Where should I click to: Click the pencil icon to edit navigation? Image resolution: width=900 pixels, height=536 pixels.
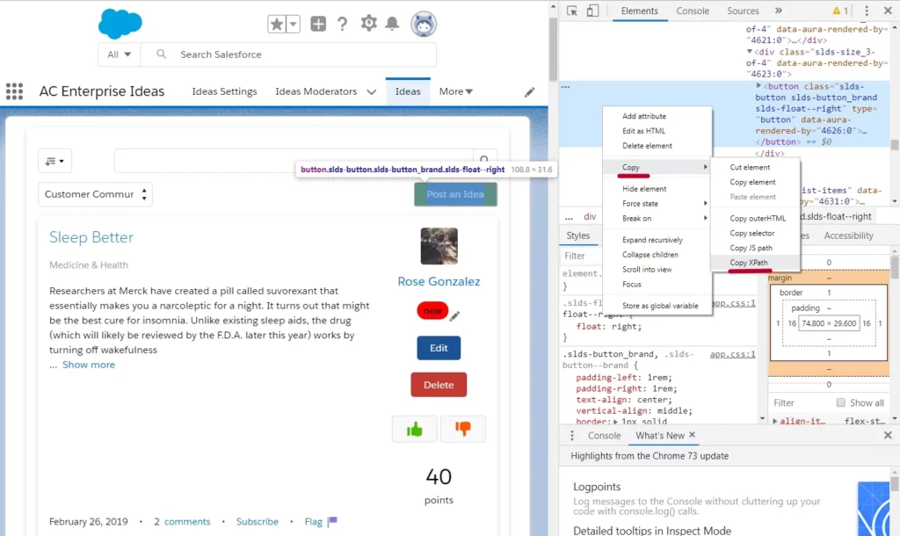click(529, 91)
